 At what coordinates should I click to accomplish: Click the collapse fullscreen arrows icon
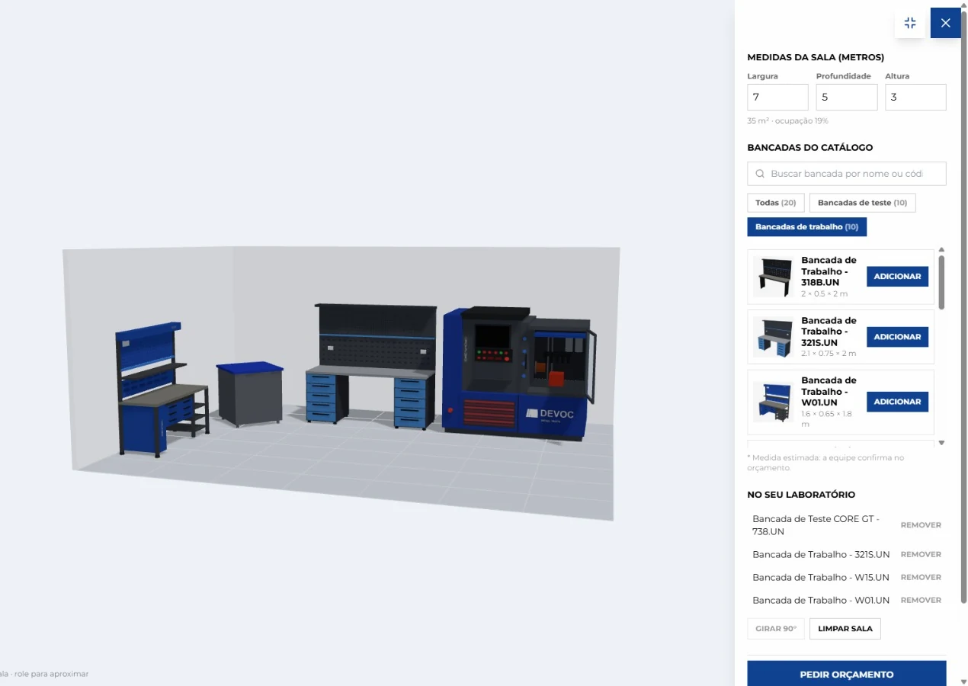pyautogui.click(x=910, y=23)
